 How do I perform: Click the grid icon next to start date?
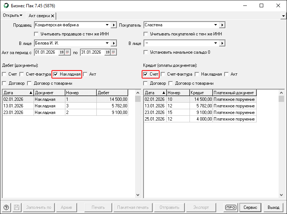pos(67,52)
